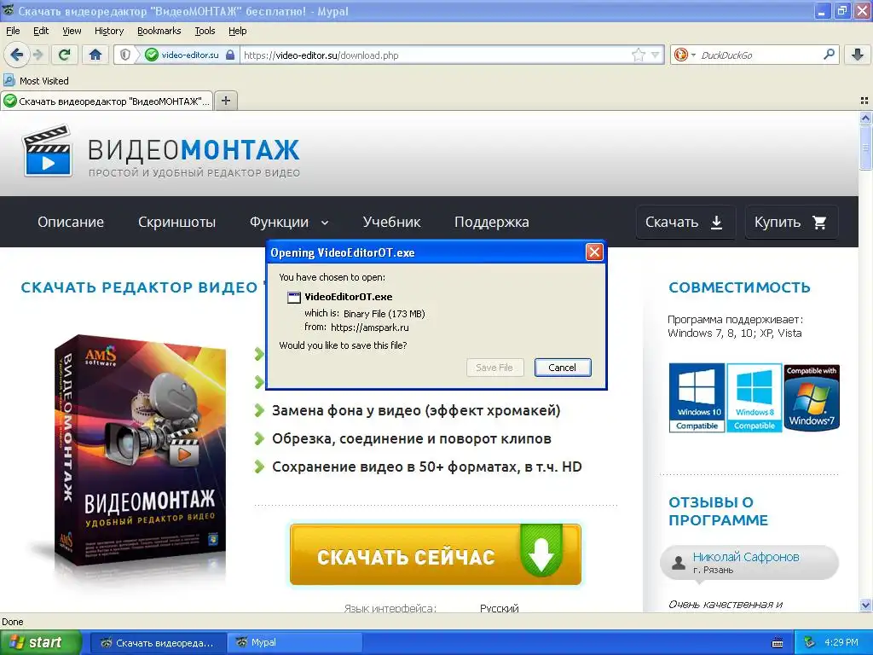Reload the page with the refresh icon

pos(64,55)
